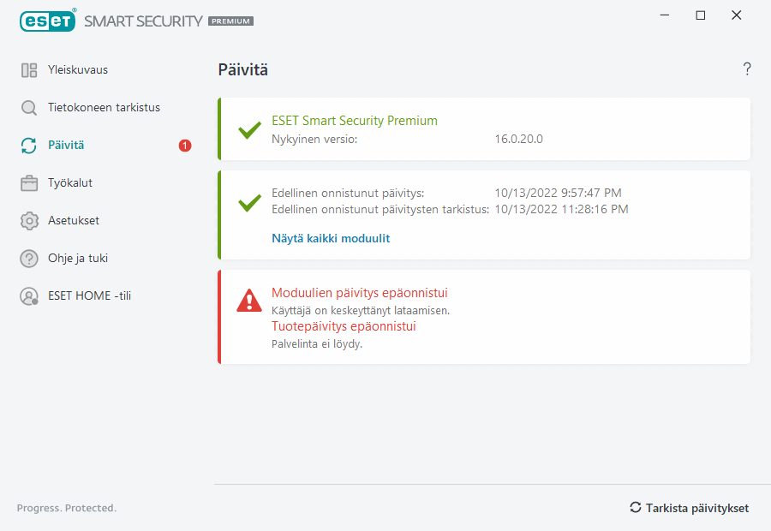The image size is (771, 531).
Task: Open the Yleiskuvaus menu item
Action: click(78, 70)
